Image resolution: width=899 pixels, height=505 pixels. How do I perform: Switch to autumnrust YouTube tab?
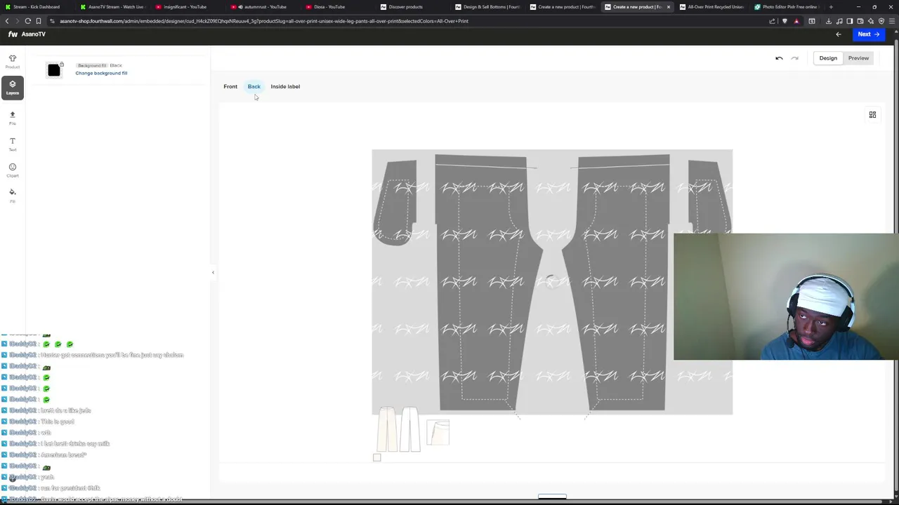[262, 7]
